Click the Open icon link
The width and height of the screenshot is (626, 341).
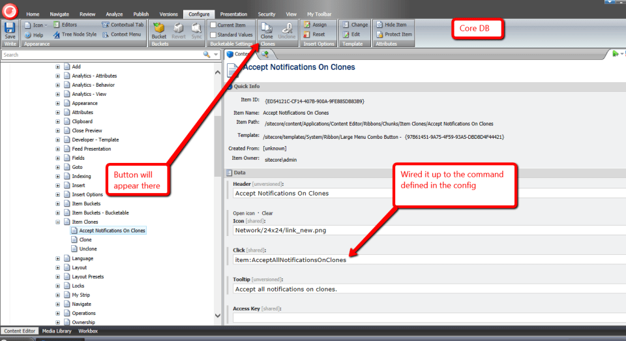(245, 213)
